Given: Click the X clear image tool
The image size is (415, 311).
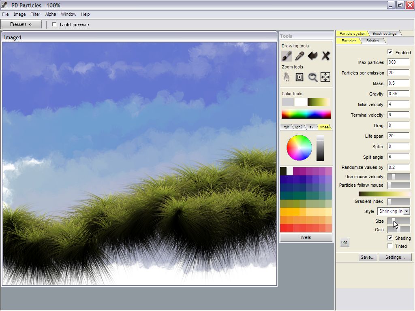Looking at the screenshot, I should click(325, 56).
